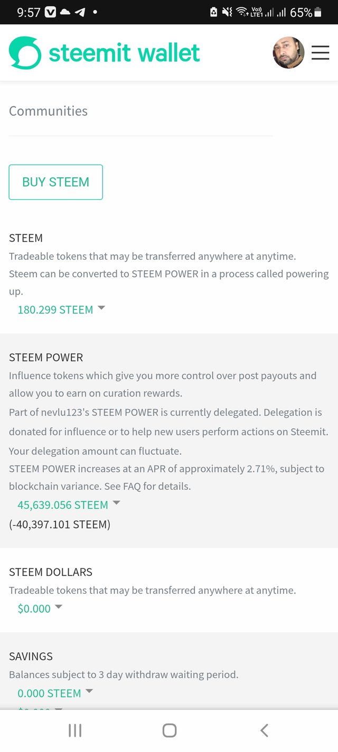Expand the 180.299 STEEM dropdown arrow
338x752 pixels.
[x=101, y=308]
